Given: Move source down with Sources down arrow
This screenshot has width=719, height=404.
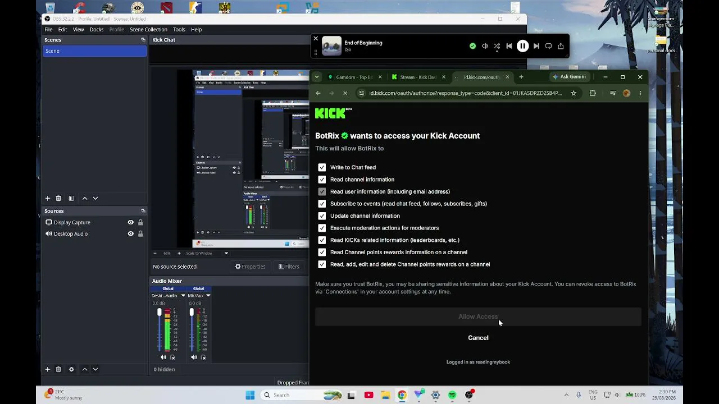Looking at the screenshot, I should pos(95,369).
